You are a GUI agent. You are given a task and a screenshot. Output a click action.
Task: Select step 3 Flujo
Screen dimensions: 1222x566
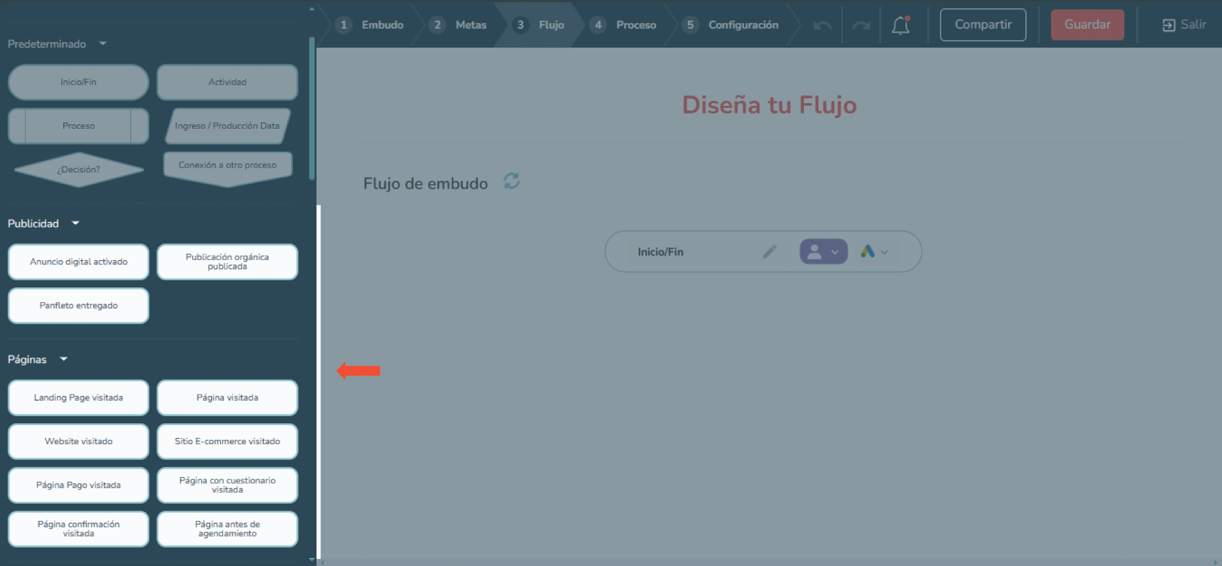pos(540,25)
